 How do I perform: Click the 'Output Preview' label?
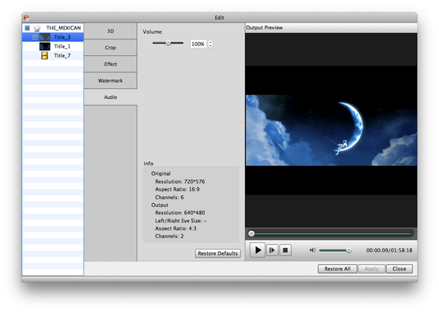point(264,28)
